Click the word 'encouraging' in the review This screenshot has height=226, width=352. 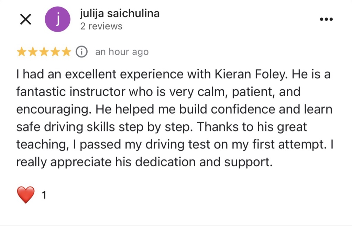coord(54,110)
